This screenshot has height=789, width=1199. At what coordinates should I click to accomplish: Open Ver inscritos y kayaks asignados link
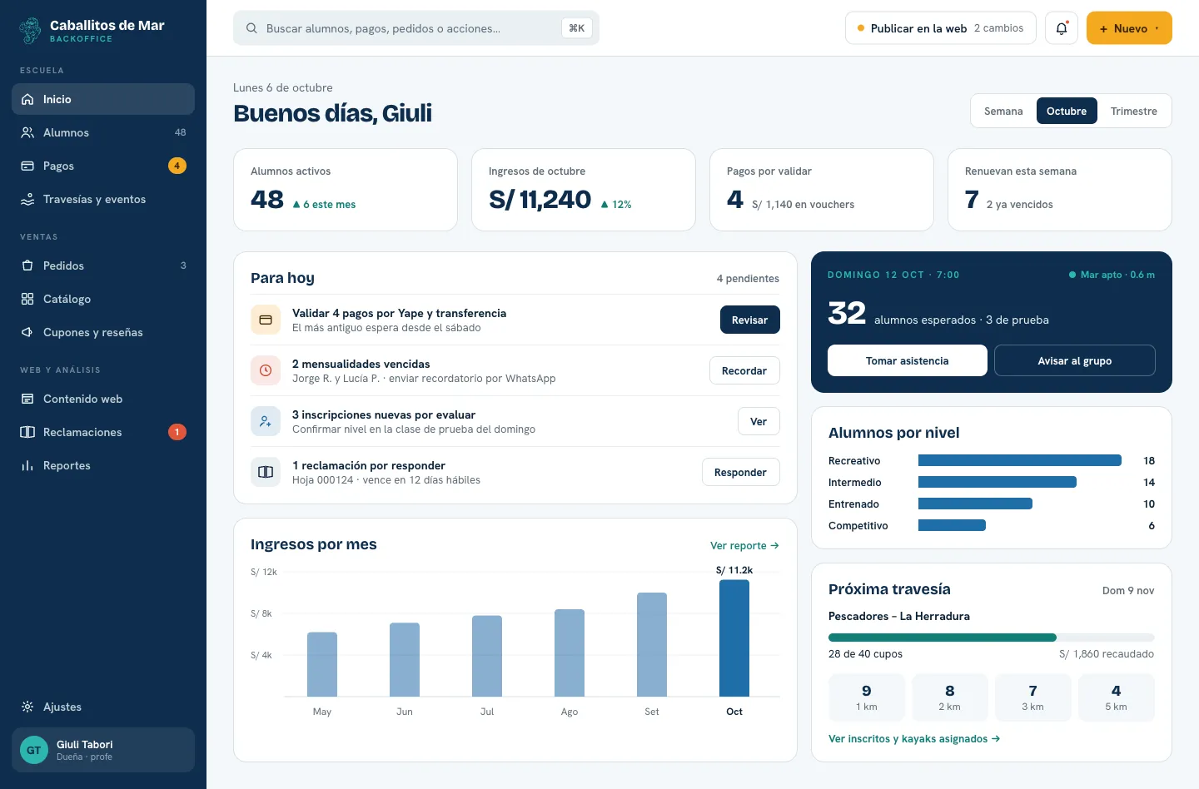(914, 738)
